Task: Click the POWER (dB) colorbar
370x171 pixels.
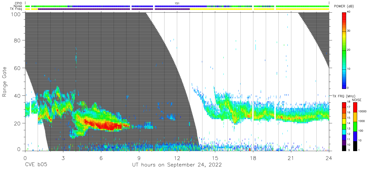Action: pyautogui.click(x=344, y=50)
